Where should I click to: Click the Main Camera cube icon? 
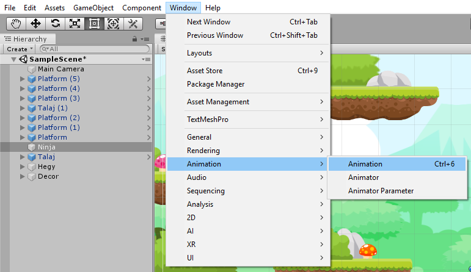[x=32, y=70]
